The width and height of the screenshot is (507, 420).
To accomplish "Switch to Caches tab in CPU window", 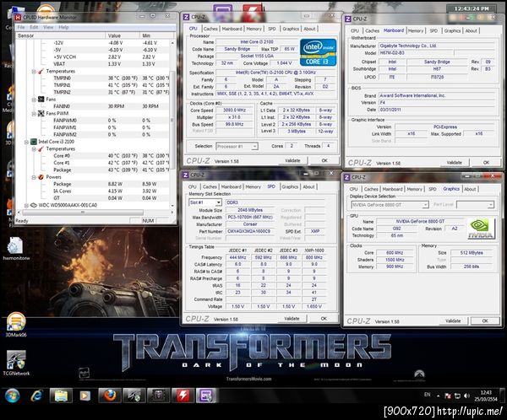I will coord(210,29).
